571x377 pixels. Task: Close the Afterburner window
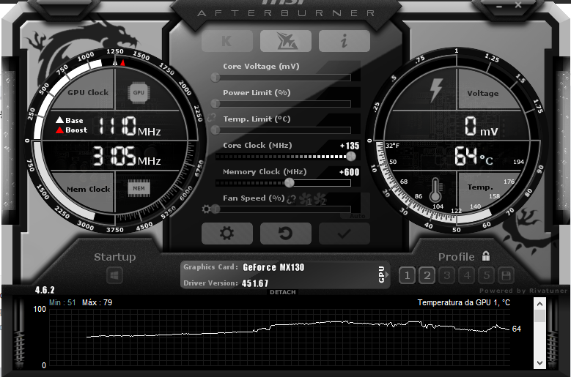pos(518,5)
